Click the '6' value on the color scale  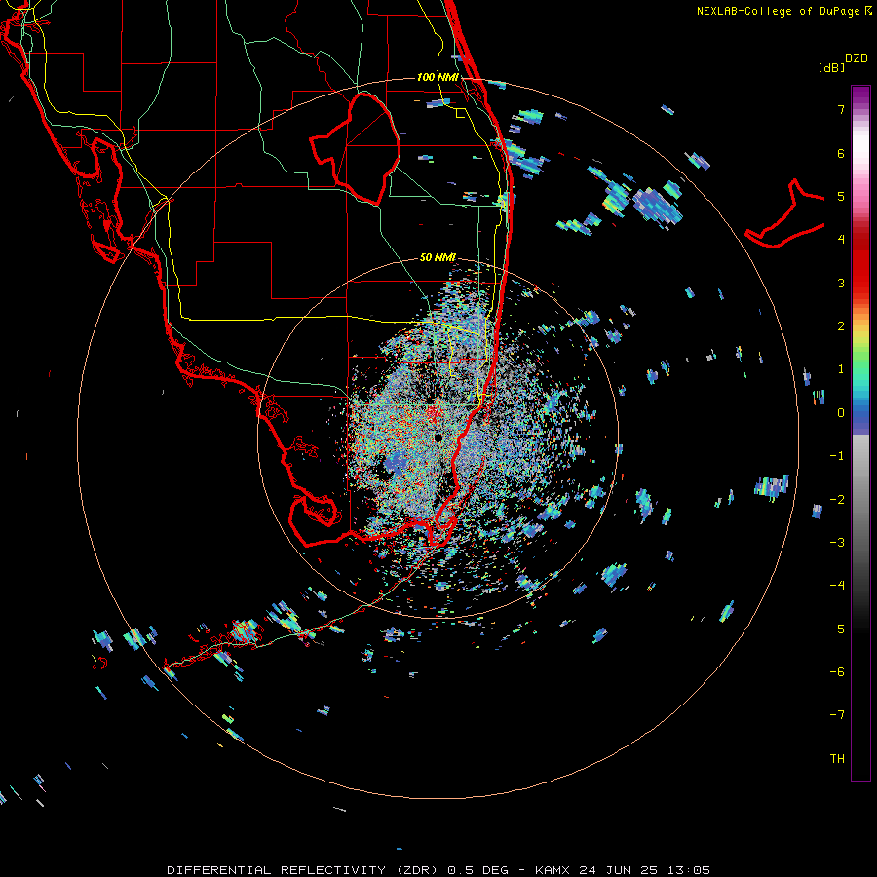[841, 153]
